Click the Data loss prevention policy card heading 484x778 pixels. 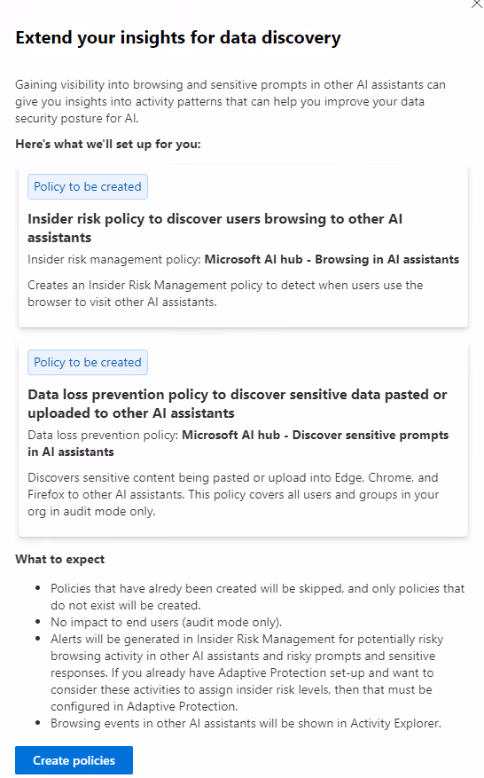237,404
